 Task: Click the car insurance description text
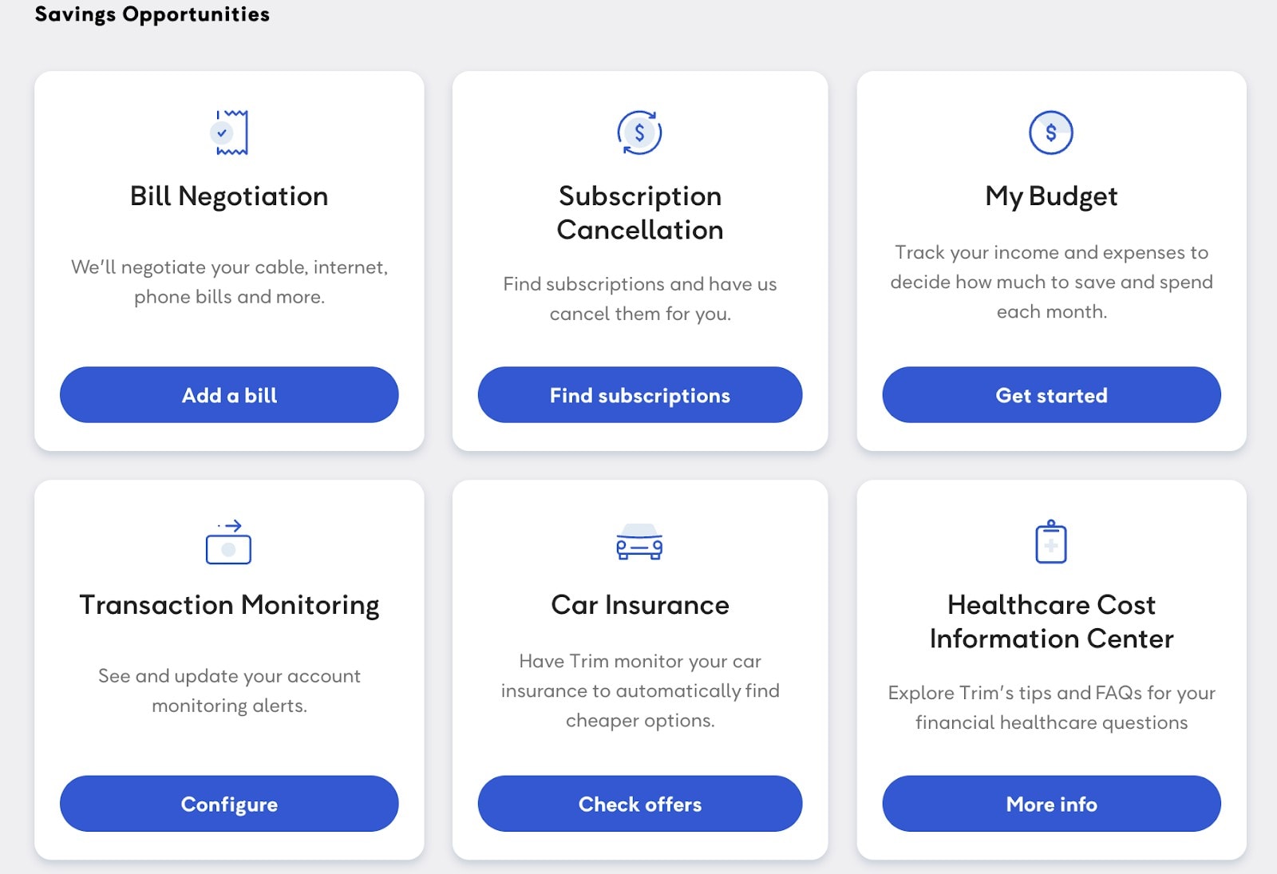tap(640, 690)
